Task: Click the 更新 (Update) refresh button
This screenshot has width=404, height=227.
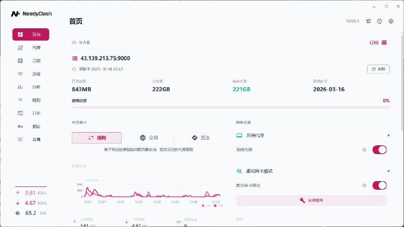Action: (x=378, y=69)
